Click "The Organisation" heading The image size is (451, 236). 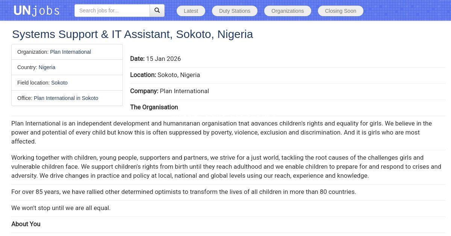[154, 107]
